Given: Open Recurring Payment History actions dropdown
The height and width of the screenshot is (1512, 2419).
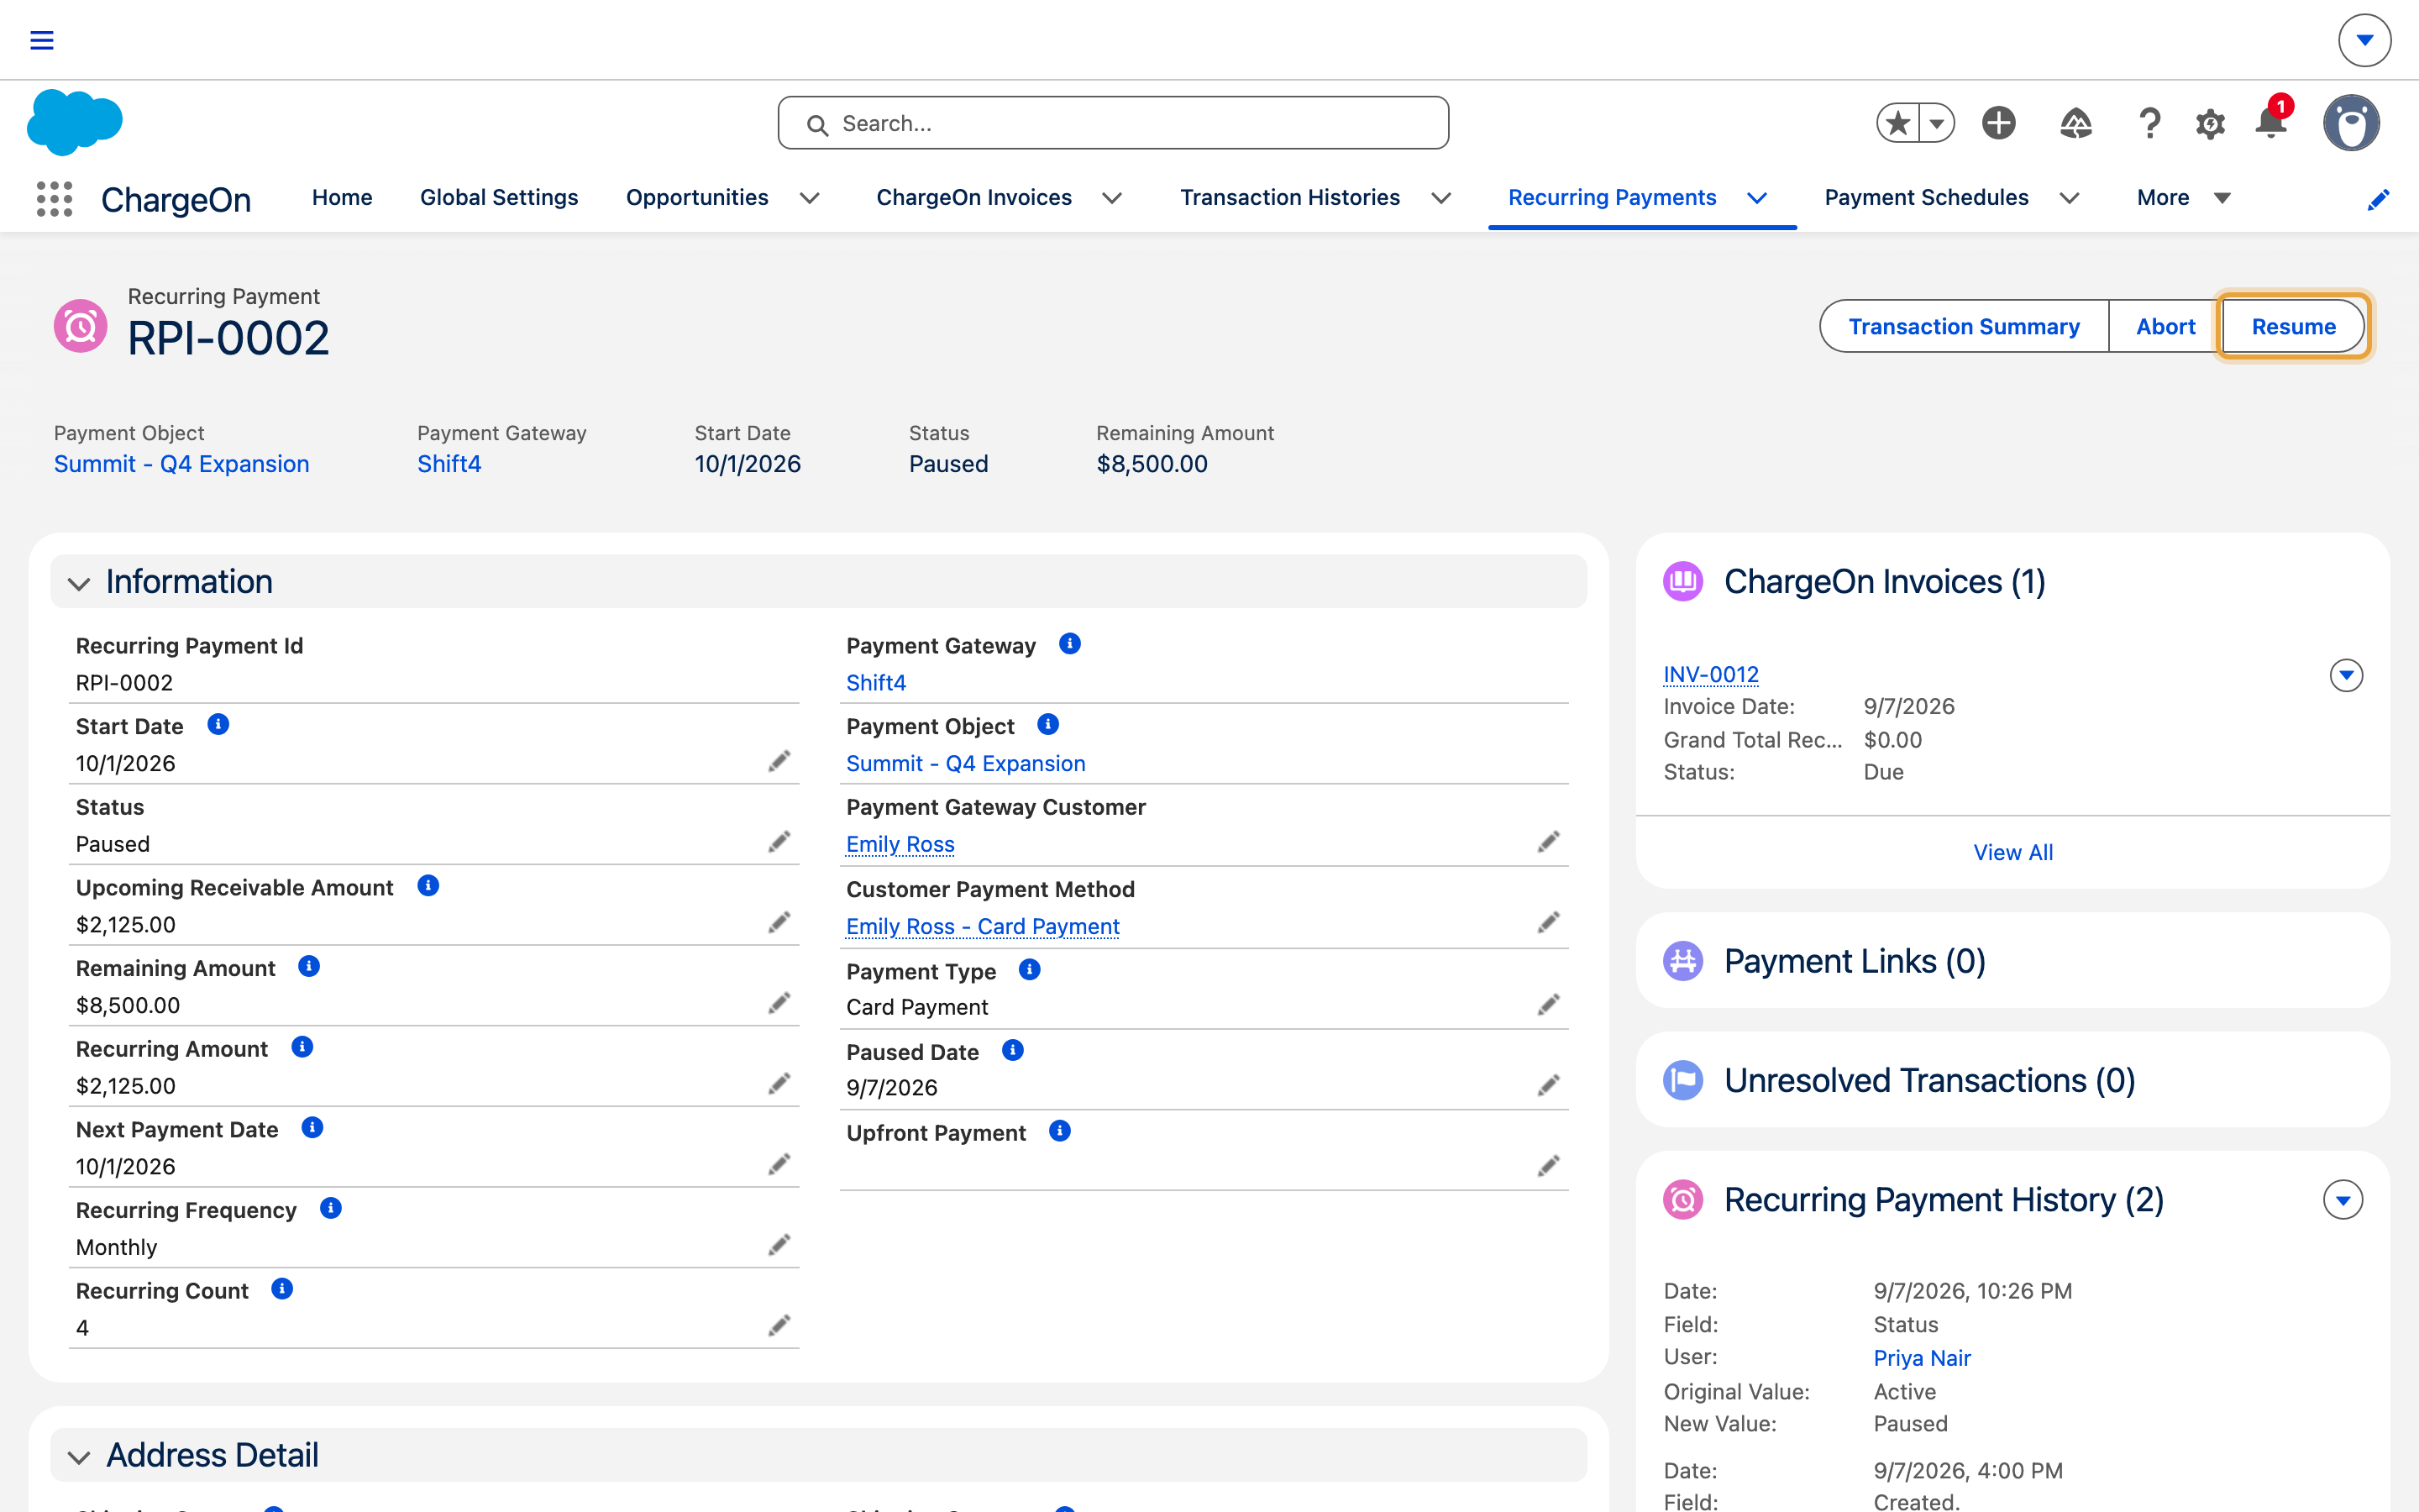Looking at the screenshot, I should pos(2342,1200).
